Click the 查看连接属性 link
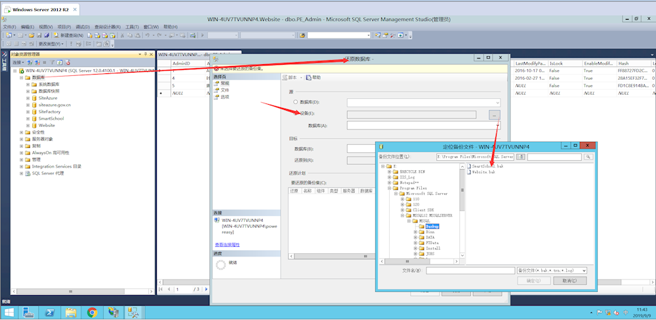The width and height of the screenshot is (656, 320). click(227, 244)
